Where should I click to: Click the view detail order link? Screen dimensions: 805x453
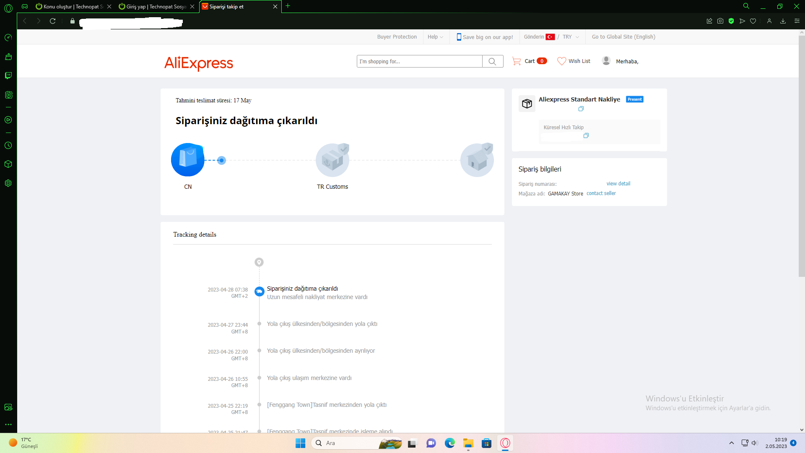(618, 184)
